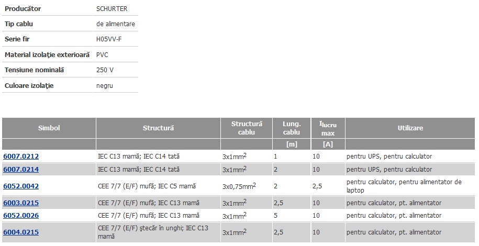Viewport: 479px width, 246px height.
Task: Click the 3x0,75mm² cable structure cell
Action: click(239, 186)
